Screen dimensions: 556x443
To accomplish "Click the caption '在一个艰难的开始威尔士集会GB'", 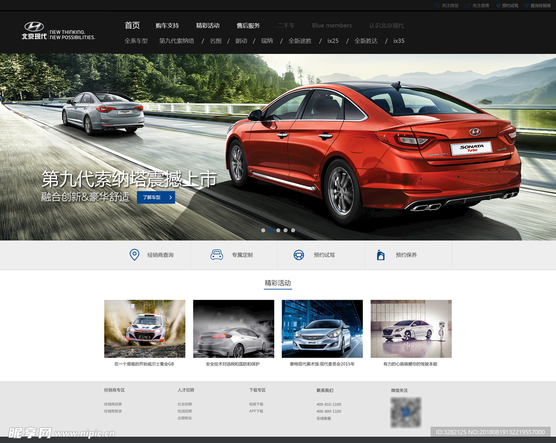I will (144, 364).
